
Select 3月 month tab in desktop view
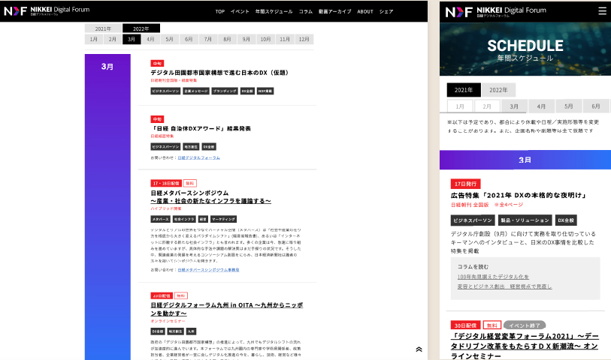(132, 39)
